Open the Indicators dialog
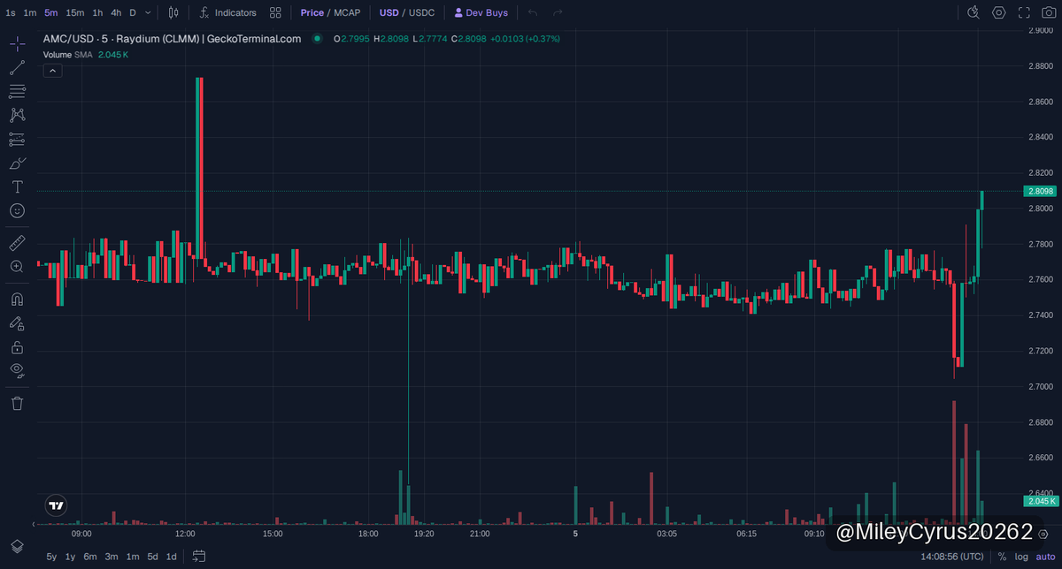1062x569 pixels. coord(227,12)
